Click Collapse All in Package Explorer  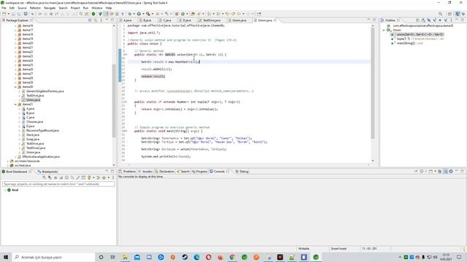90,20
